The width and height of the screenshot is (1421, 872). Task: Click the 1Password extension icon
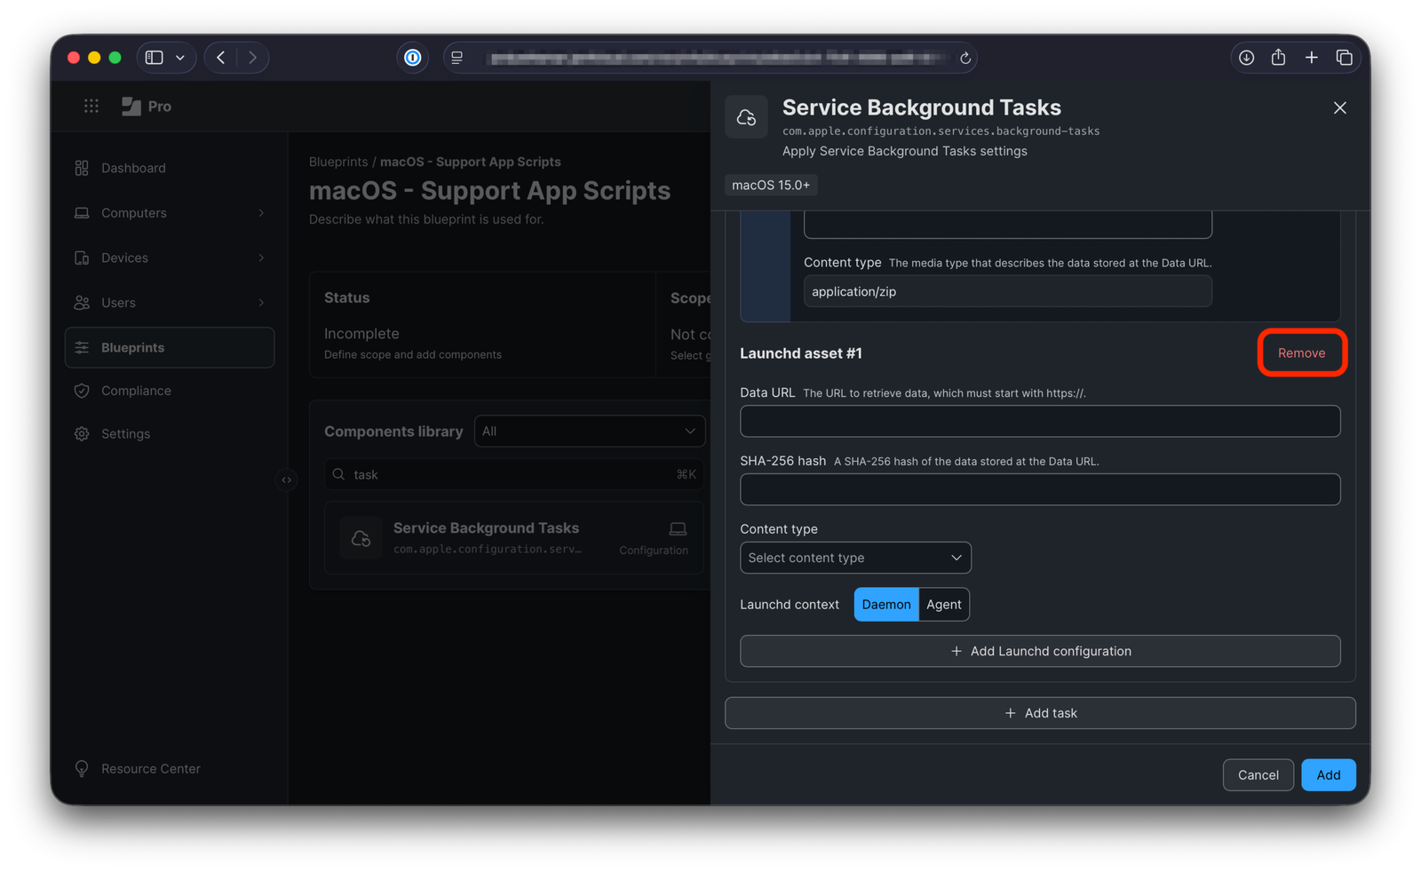tap(412, 58)
